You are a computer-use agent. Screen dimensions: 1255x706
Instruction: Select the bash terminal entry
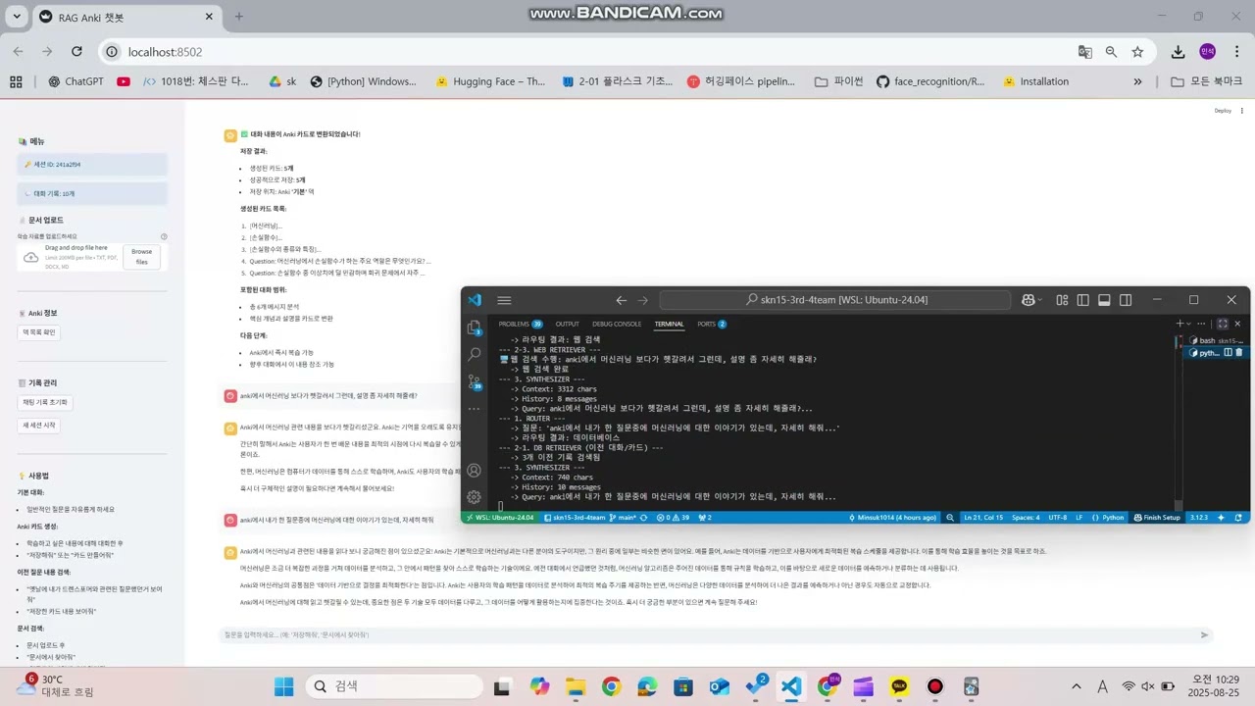[1216, 340]
